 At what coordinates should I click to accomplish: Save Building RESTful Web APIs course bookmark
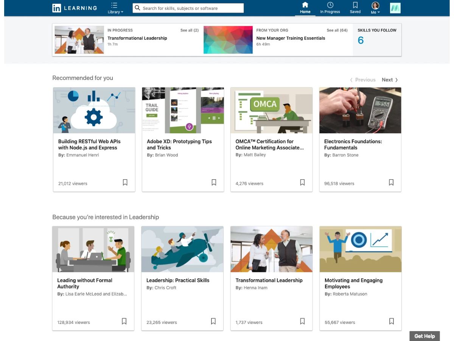coord(125,183)
